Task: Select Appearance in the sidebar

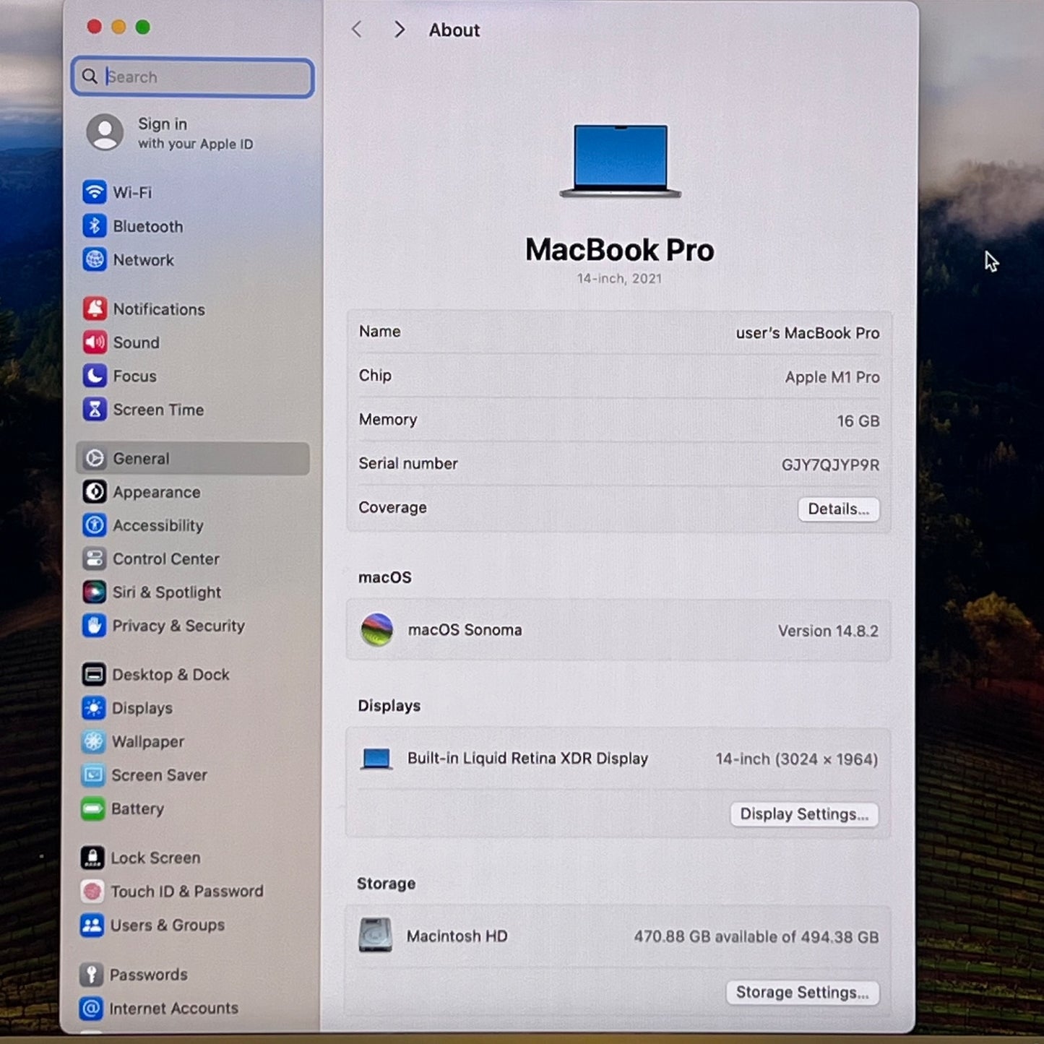Action: click(x=156, y=492)
